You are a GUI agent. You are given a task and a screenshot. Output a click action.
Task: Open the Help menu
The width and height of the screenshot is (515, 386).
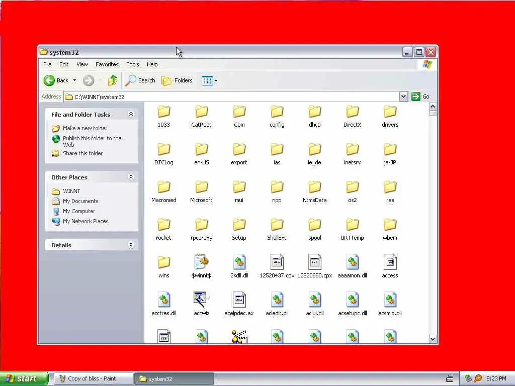pos(152,64)
